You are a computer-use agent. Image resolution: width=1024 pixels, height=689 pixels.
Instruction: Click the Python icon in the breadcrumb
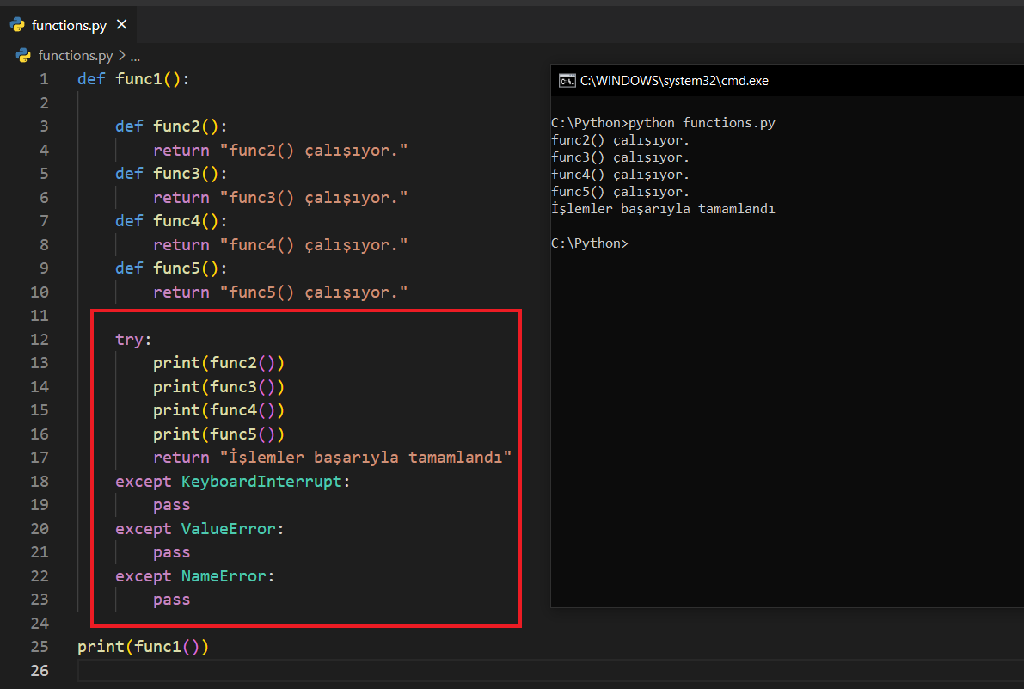24,56
